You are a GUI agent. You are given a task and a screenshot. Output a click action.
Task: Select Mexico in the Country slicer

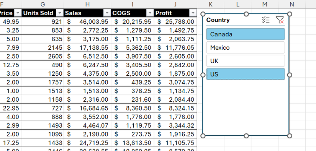[246, 47]
